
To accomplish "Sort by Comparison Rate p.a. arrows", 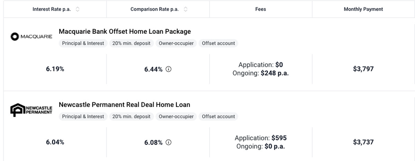I will point(186,9).
